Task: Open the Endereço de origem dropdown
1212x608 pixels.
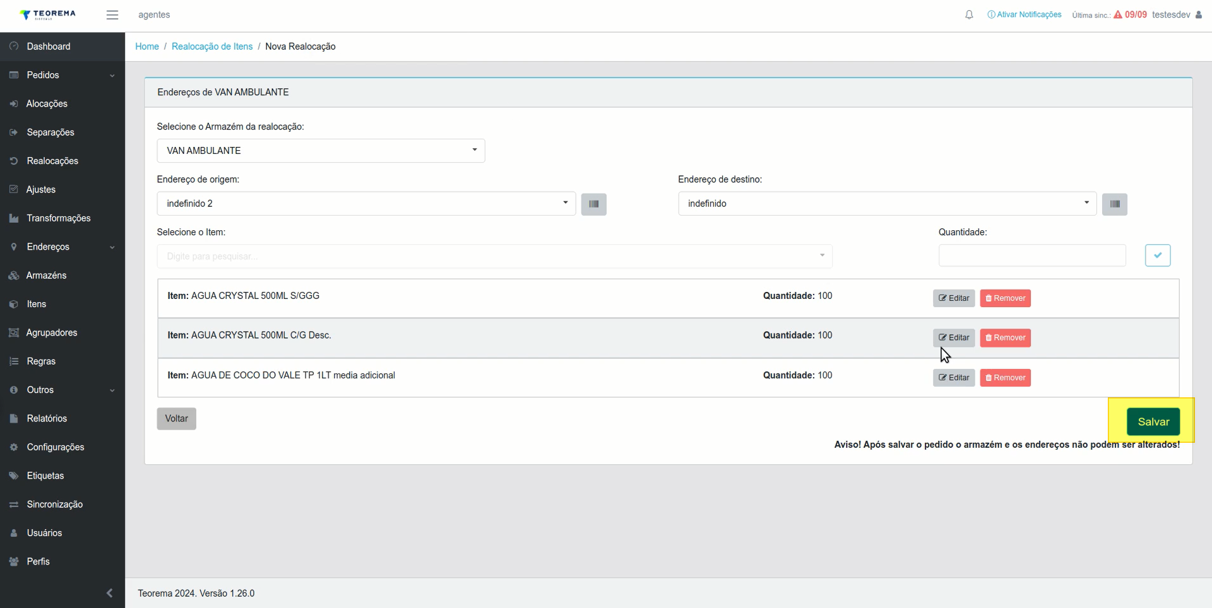Action: pyautogui.click(x=366, y=204)
